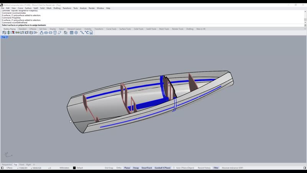Image resolution: width=307 pixels, height=173 pixels.
Task: Switch to the Right viewport tab
Action: (28, 165)
